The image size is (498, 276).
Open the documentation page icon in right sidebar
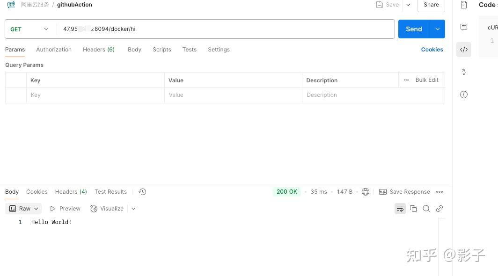[x=464, y=5]
